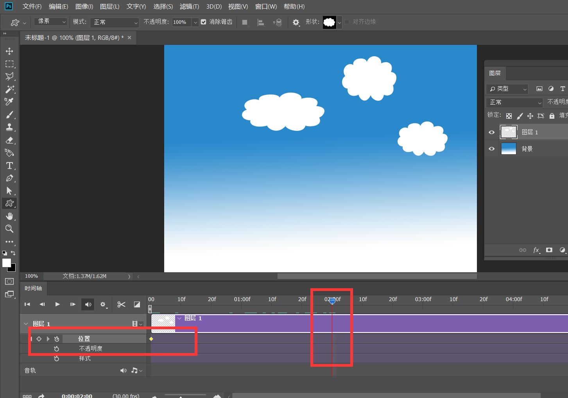Select the Zoom tool
Viewport: 568px width, 398px height.
click(x=9, y=229)
